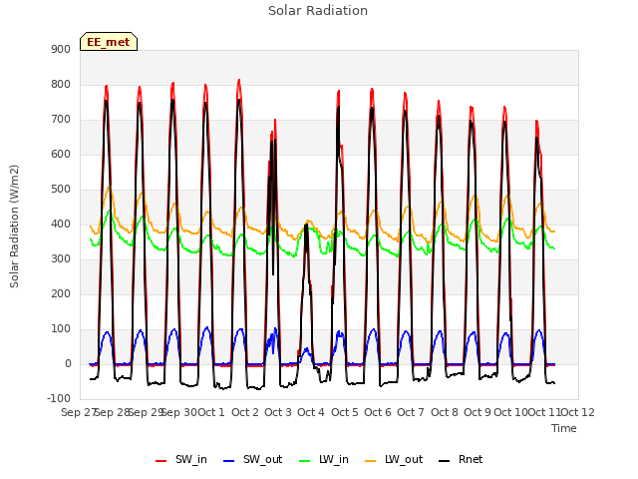The height and width of the screenshot is (479, 638).
Task: Toggle the SW_in legend entry
Action: pyautogui.click(x=181, y=459)
